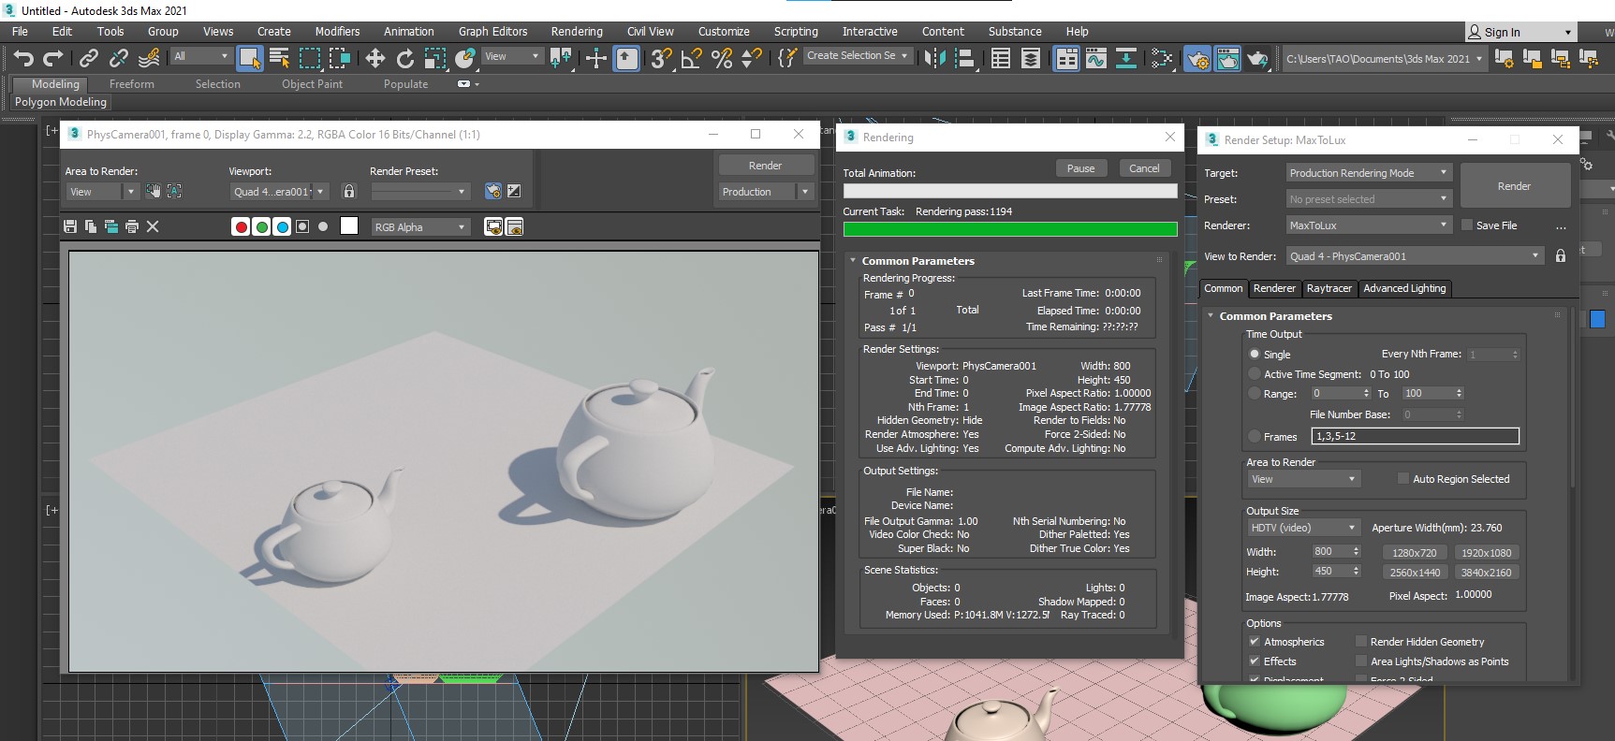The image size is (1615, 741).
Task: Open the Modifiers menu
Action: click(337, 32)
